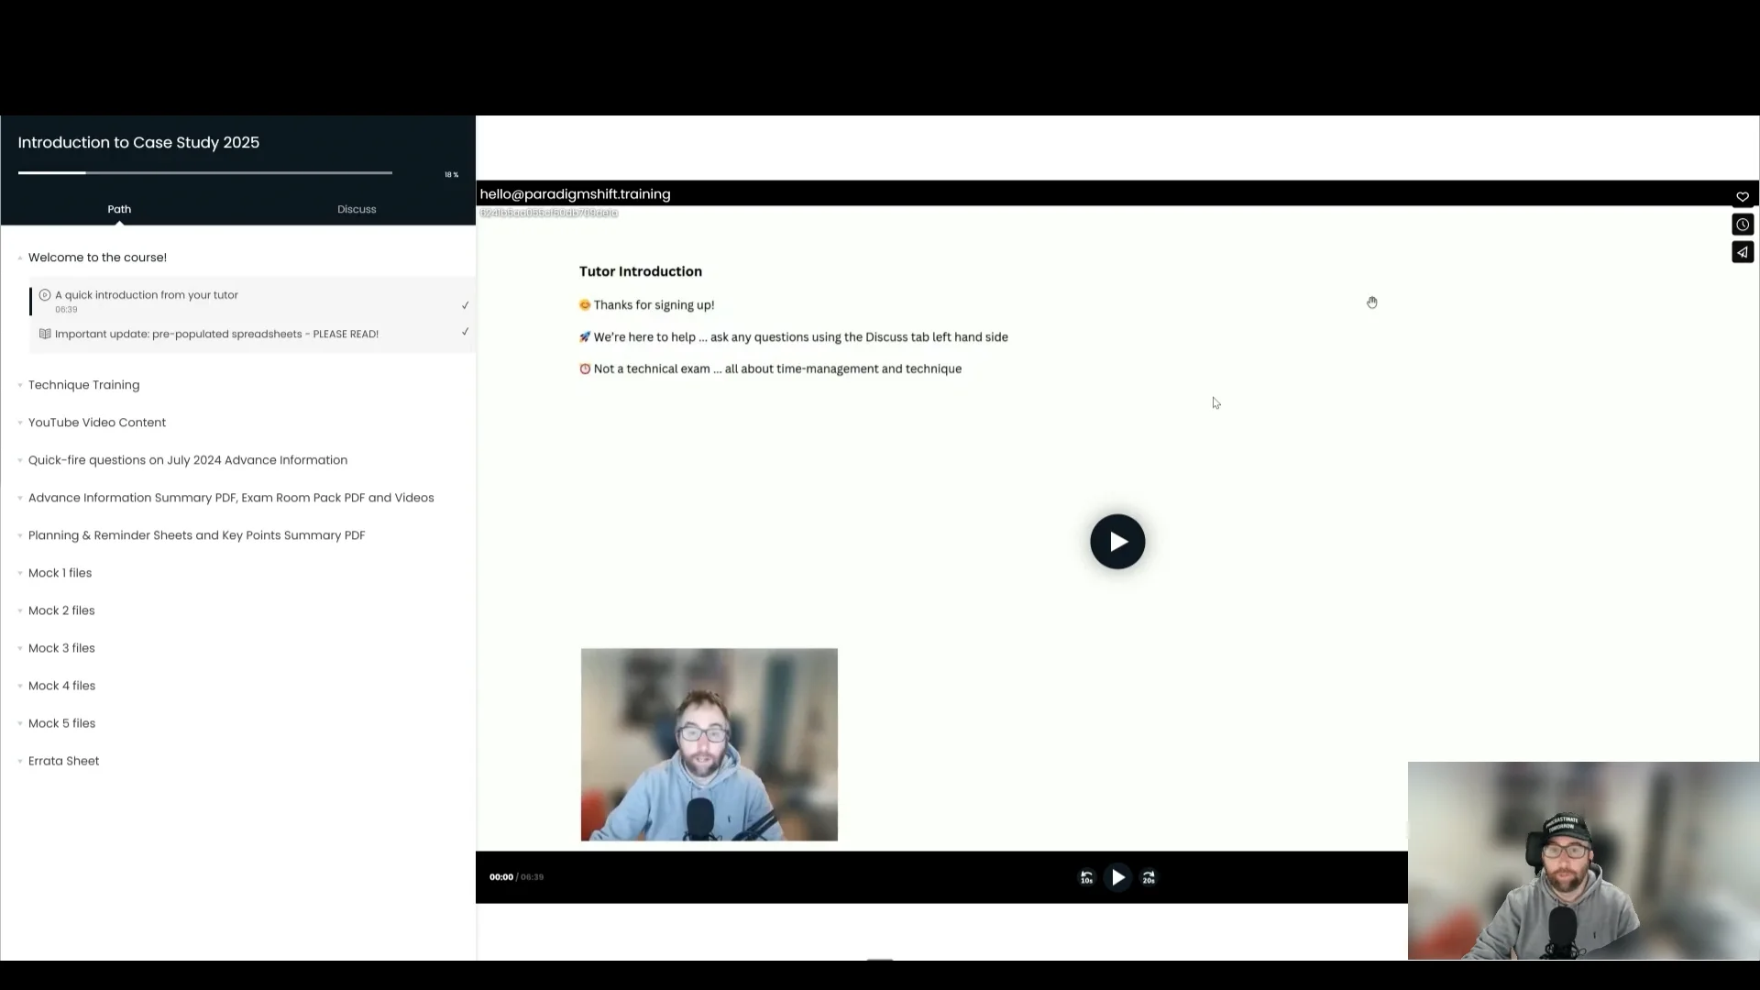The image size is (1760, 990).
Task: Switch to the Discuss tab
Action: point(357,209)
